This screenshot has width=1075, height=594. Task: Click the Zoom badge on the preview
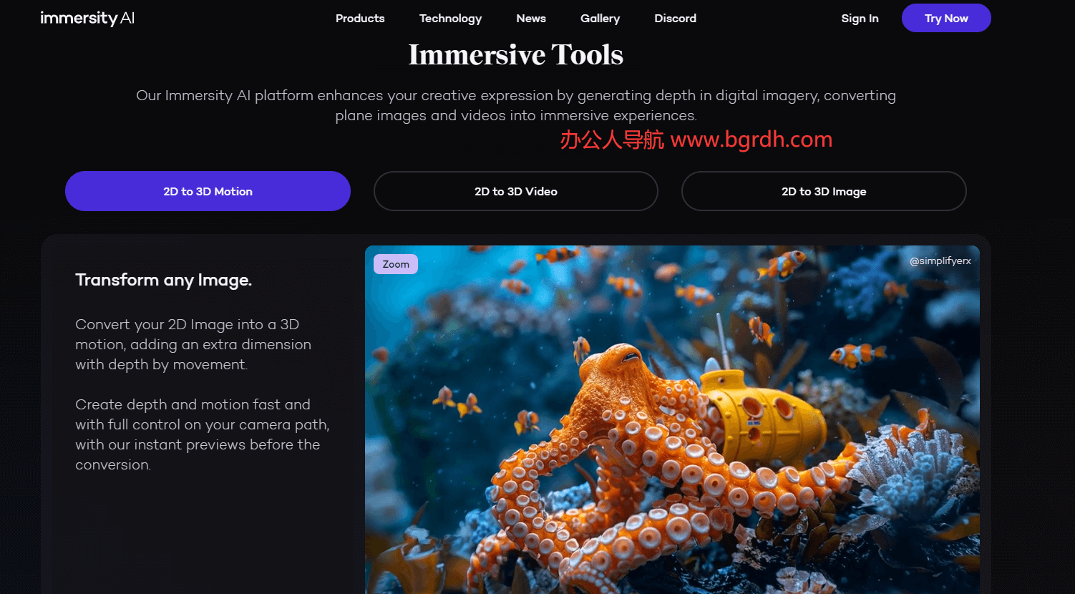click(396, 264)
